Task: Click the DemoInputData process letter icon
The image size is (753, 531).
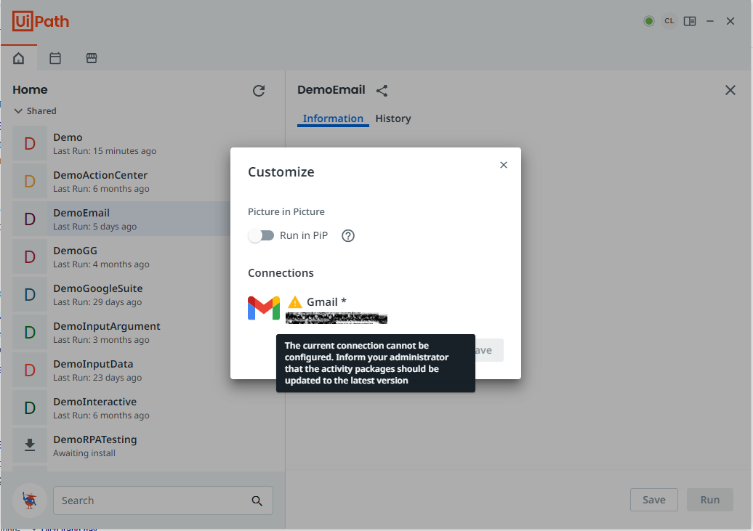Action: click(x=30, y=370)
